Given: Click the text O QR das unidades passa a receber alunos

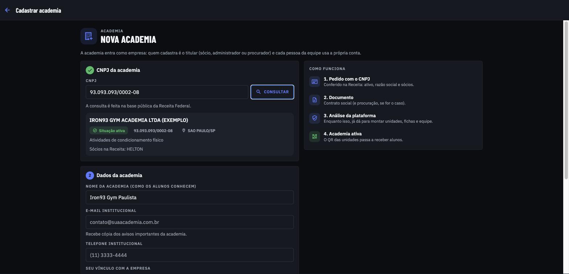Looking at the screenshot, I should 363,140.
